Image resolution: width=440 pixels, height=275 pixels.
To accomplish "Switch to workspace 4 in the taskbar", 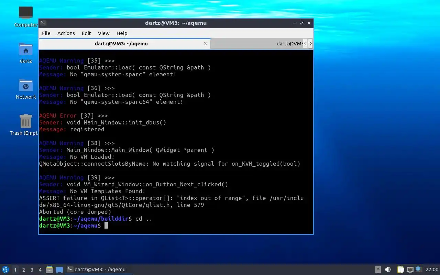I will click(x=40, y=270).
